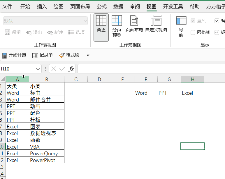Open the Record Form (记录单)

tap(43, 55)
